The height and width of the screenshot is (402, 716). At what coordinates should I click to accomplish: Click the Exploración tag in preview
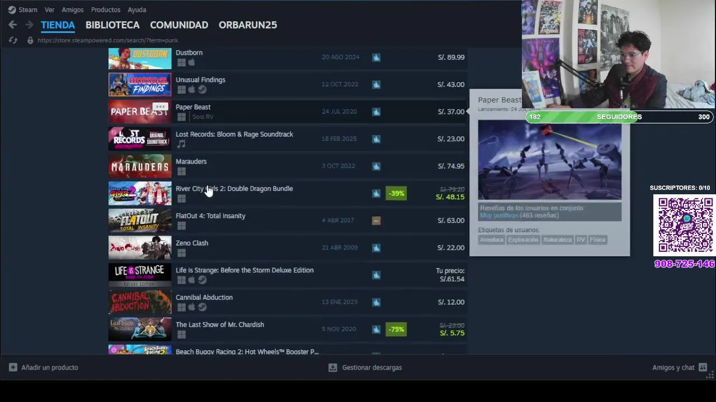(523, 240)
